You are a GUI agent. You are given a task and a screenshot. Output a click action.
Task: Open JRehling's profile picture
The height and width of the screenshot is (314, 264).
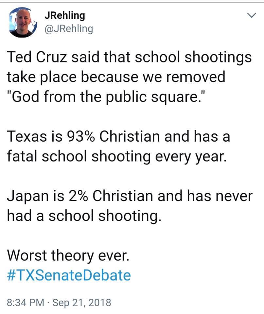pyautogui.click(x=24, y=22)
